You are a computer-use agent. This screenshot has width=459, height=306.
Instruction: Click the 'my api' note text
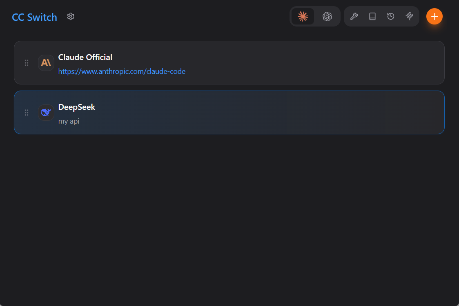69,122
